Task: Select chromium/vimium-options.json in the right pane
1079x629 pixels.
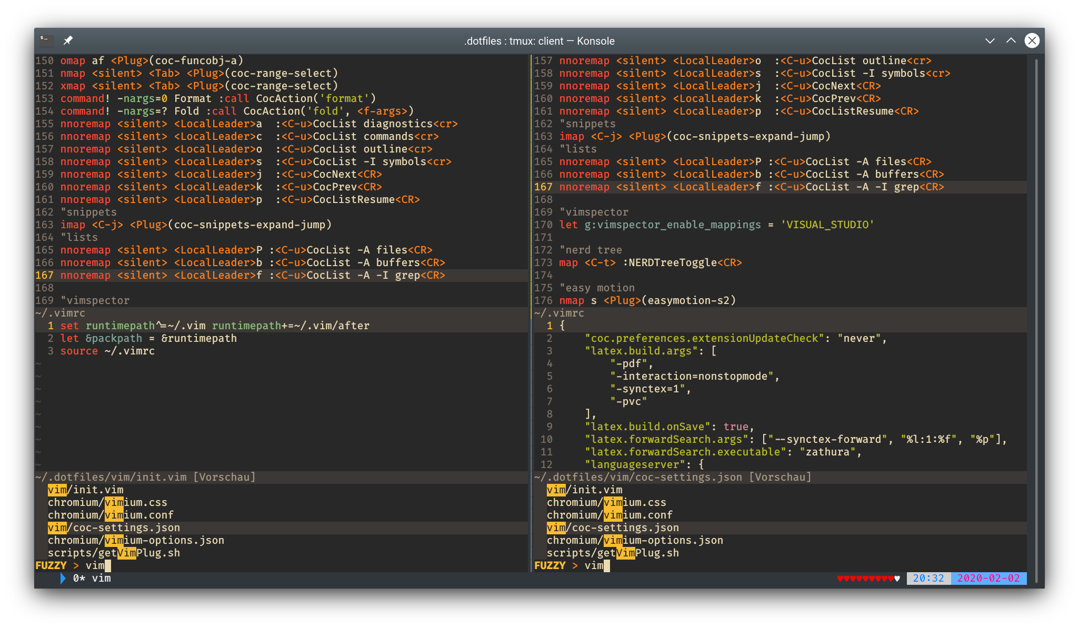Action: (634, 540)
